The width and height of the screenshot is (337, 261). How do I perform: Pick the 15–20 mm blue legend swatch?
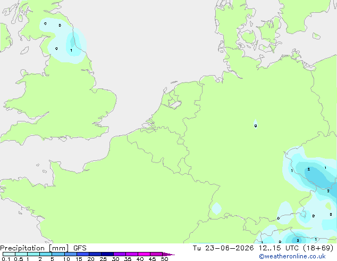coord(82,254)
